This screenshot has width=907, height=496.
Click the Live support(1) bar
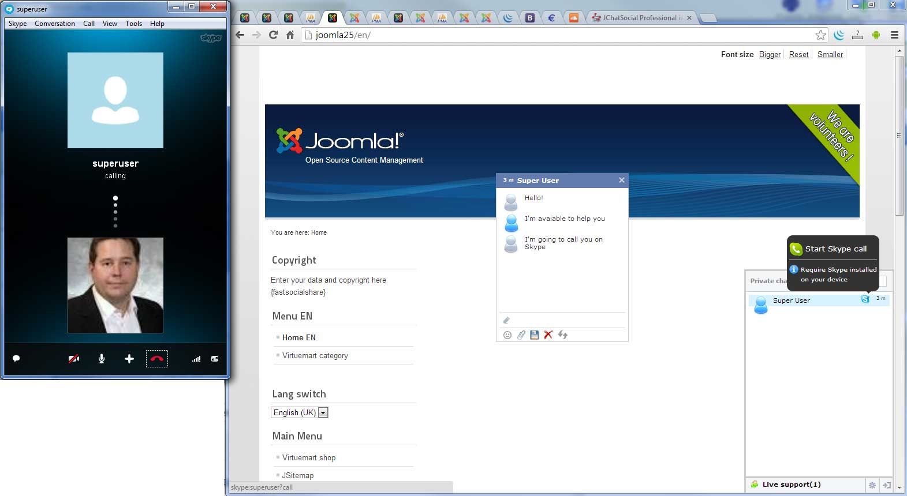806,484
